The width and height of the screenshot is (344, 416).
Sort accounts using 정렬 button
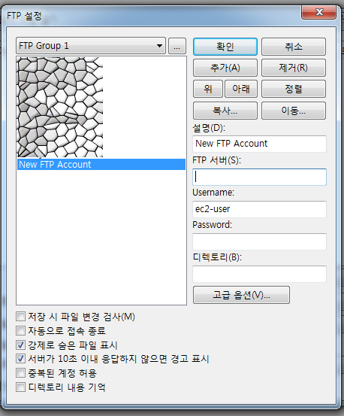294,89
